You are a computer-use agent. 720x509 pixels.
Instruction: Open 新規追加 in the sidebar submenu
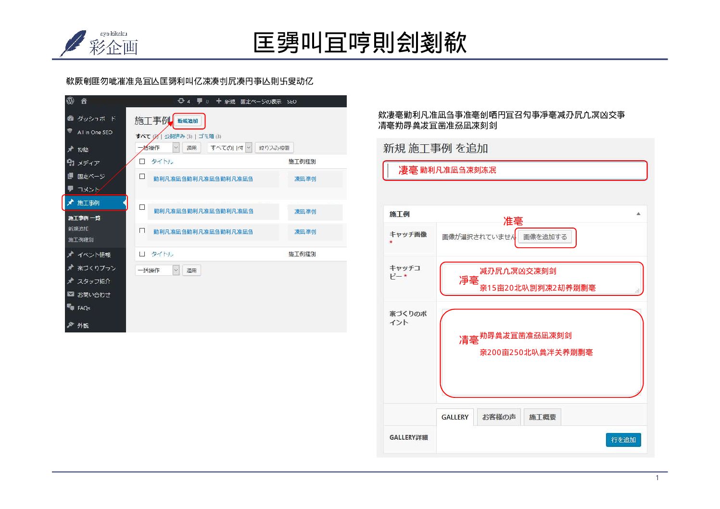(x=78, y=229)
